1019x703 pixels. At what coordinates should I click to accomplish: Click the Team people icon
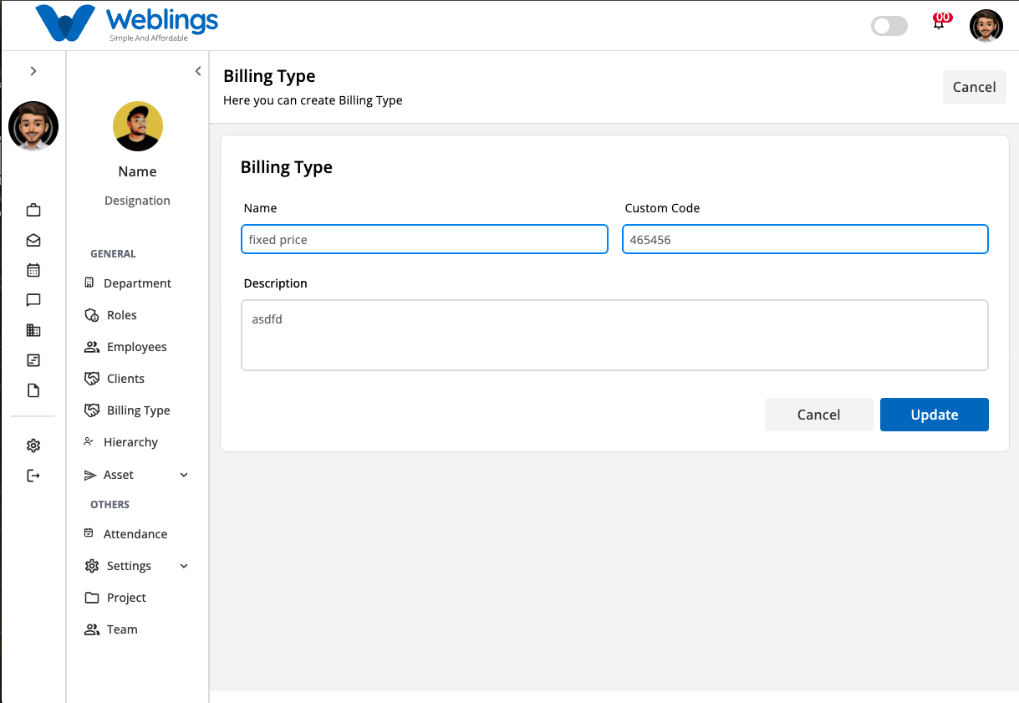pos(92,629)
